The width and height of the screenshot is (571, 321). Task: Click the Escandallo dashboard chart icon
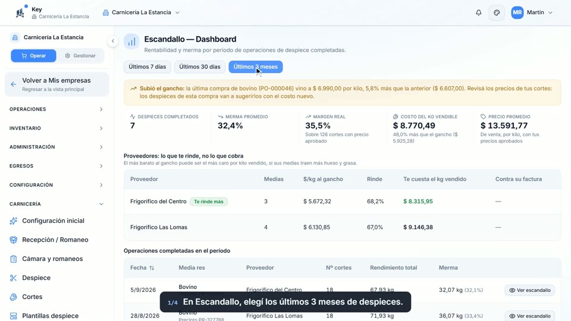[131, 42]
